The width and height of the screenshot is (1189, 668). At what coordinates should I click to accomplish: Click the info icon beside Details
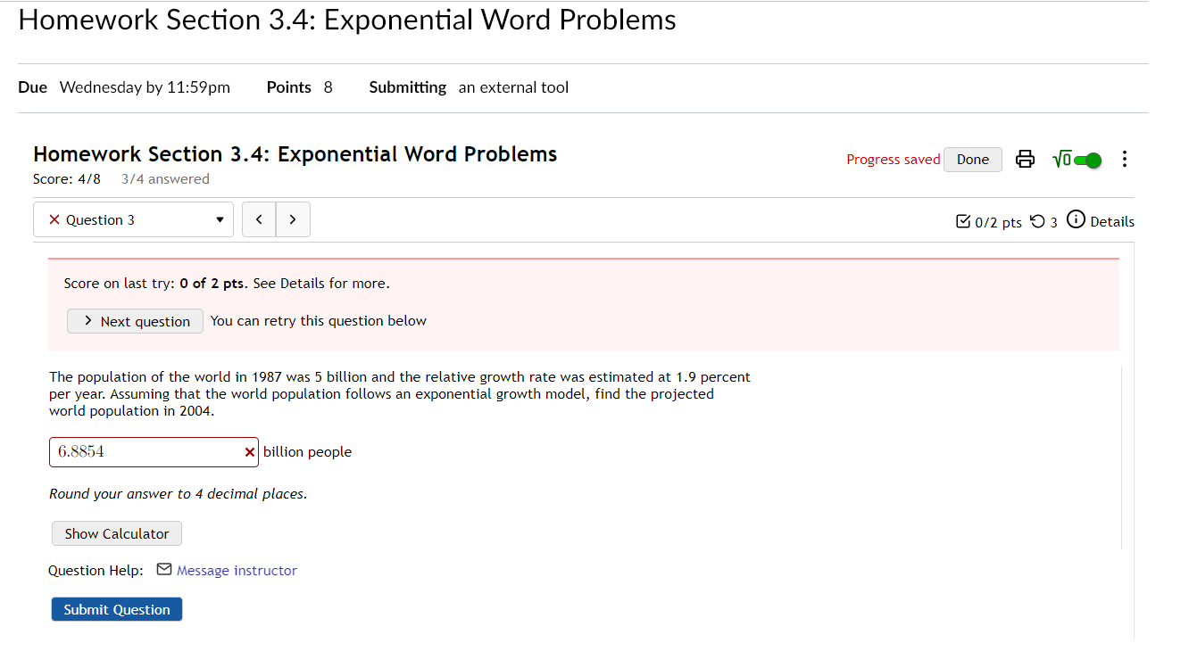click(x=1076, y=220)
